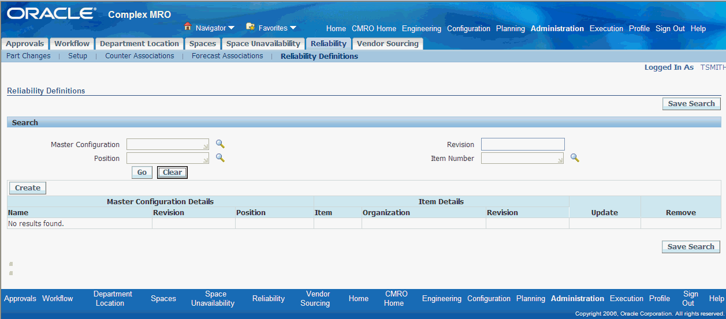Click the Go button
The width and height of the screenshot is (726, 319).
pyautogui.click(x=142, y=172)
